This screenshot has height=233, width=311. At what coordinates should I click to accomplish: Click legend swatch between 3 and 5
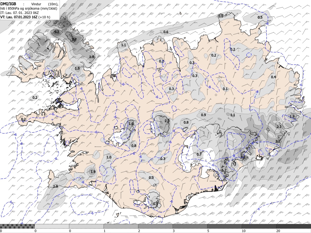190,226
